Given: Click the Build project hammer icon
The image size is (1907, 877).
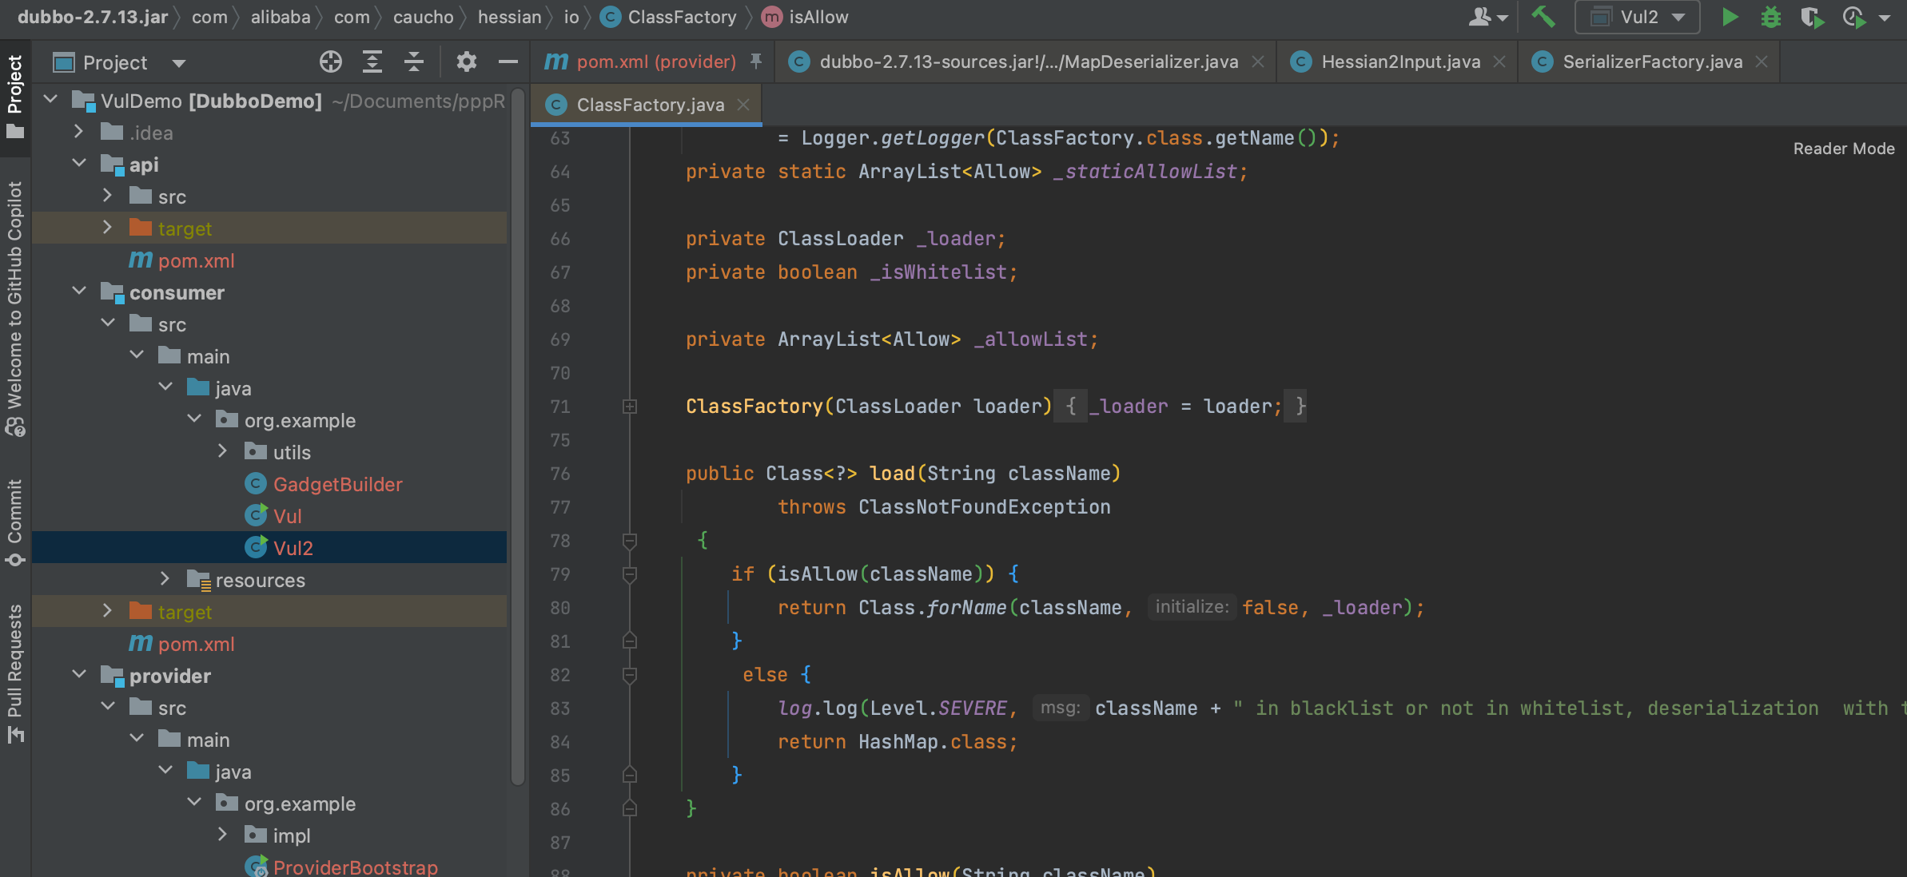Looking at the screenshot, I should point(1543,17).
